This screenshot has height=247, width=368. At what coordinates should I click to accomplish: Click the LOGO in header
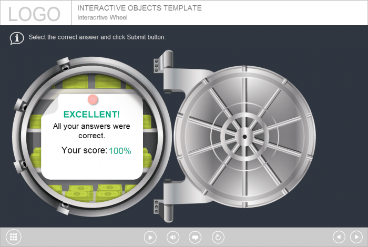point(34,14)
